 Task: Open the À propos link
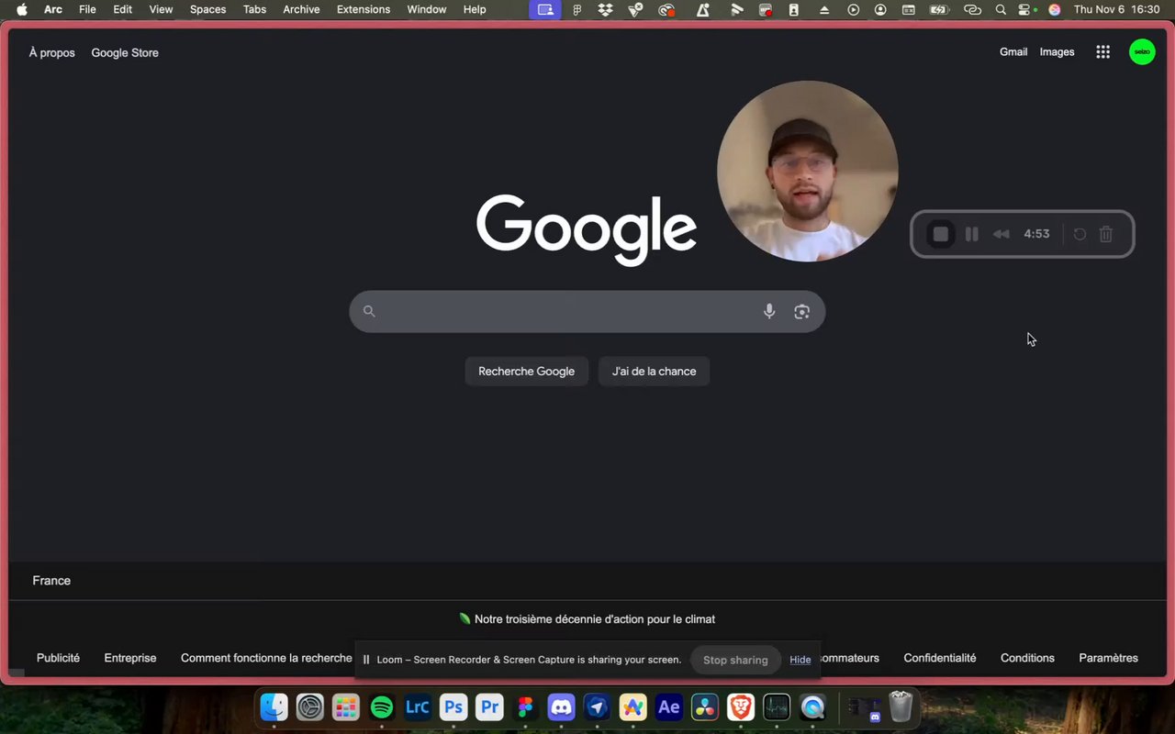coord(52,52)
